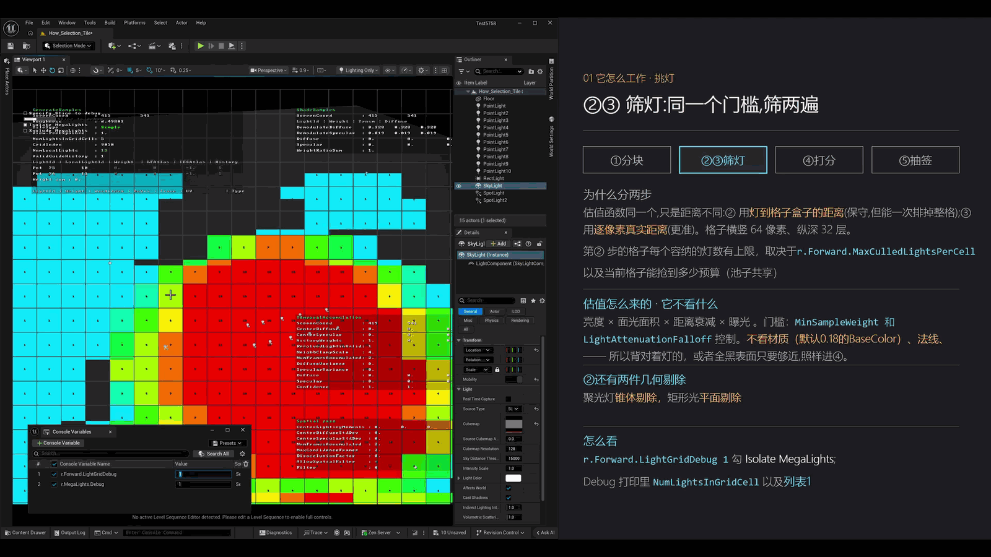Viewport: 991px width, 557px height.
Task: Select the Rotate transform tool in viewport
Action: pos(52,71)
